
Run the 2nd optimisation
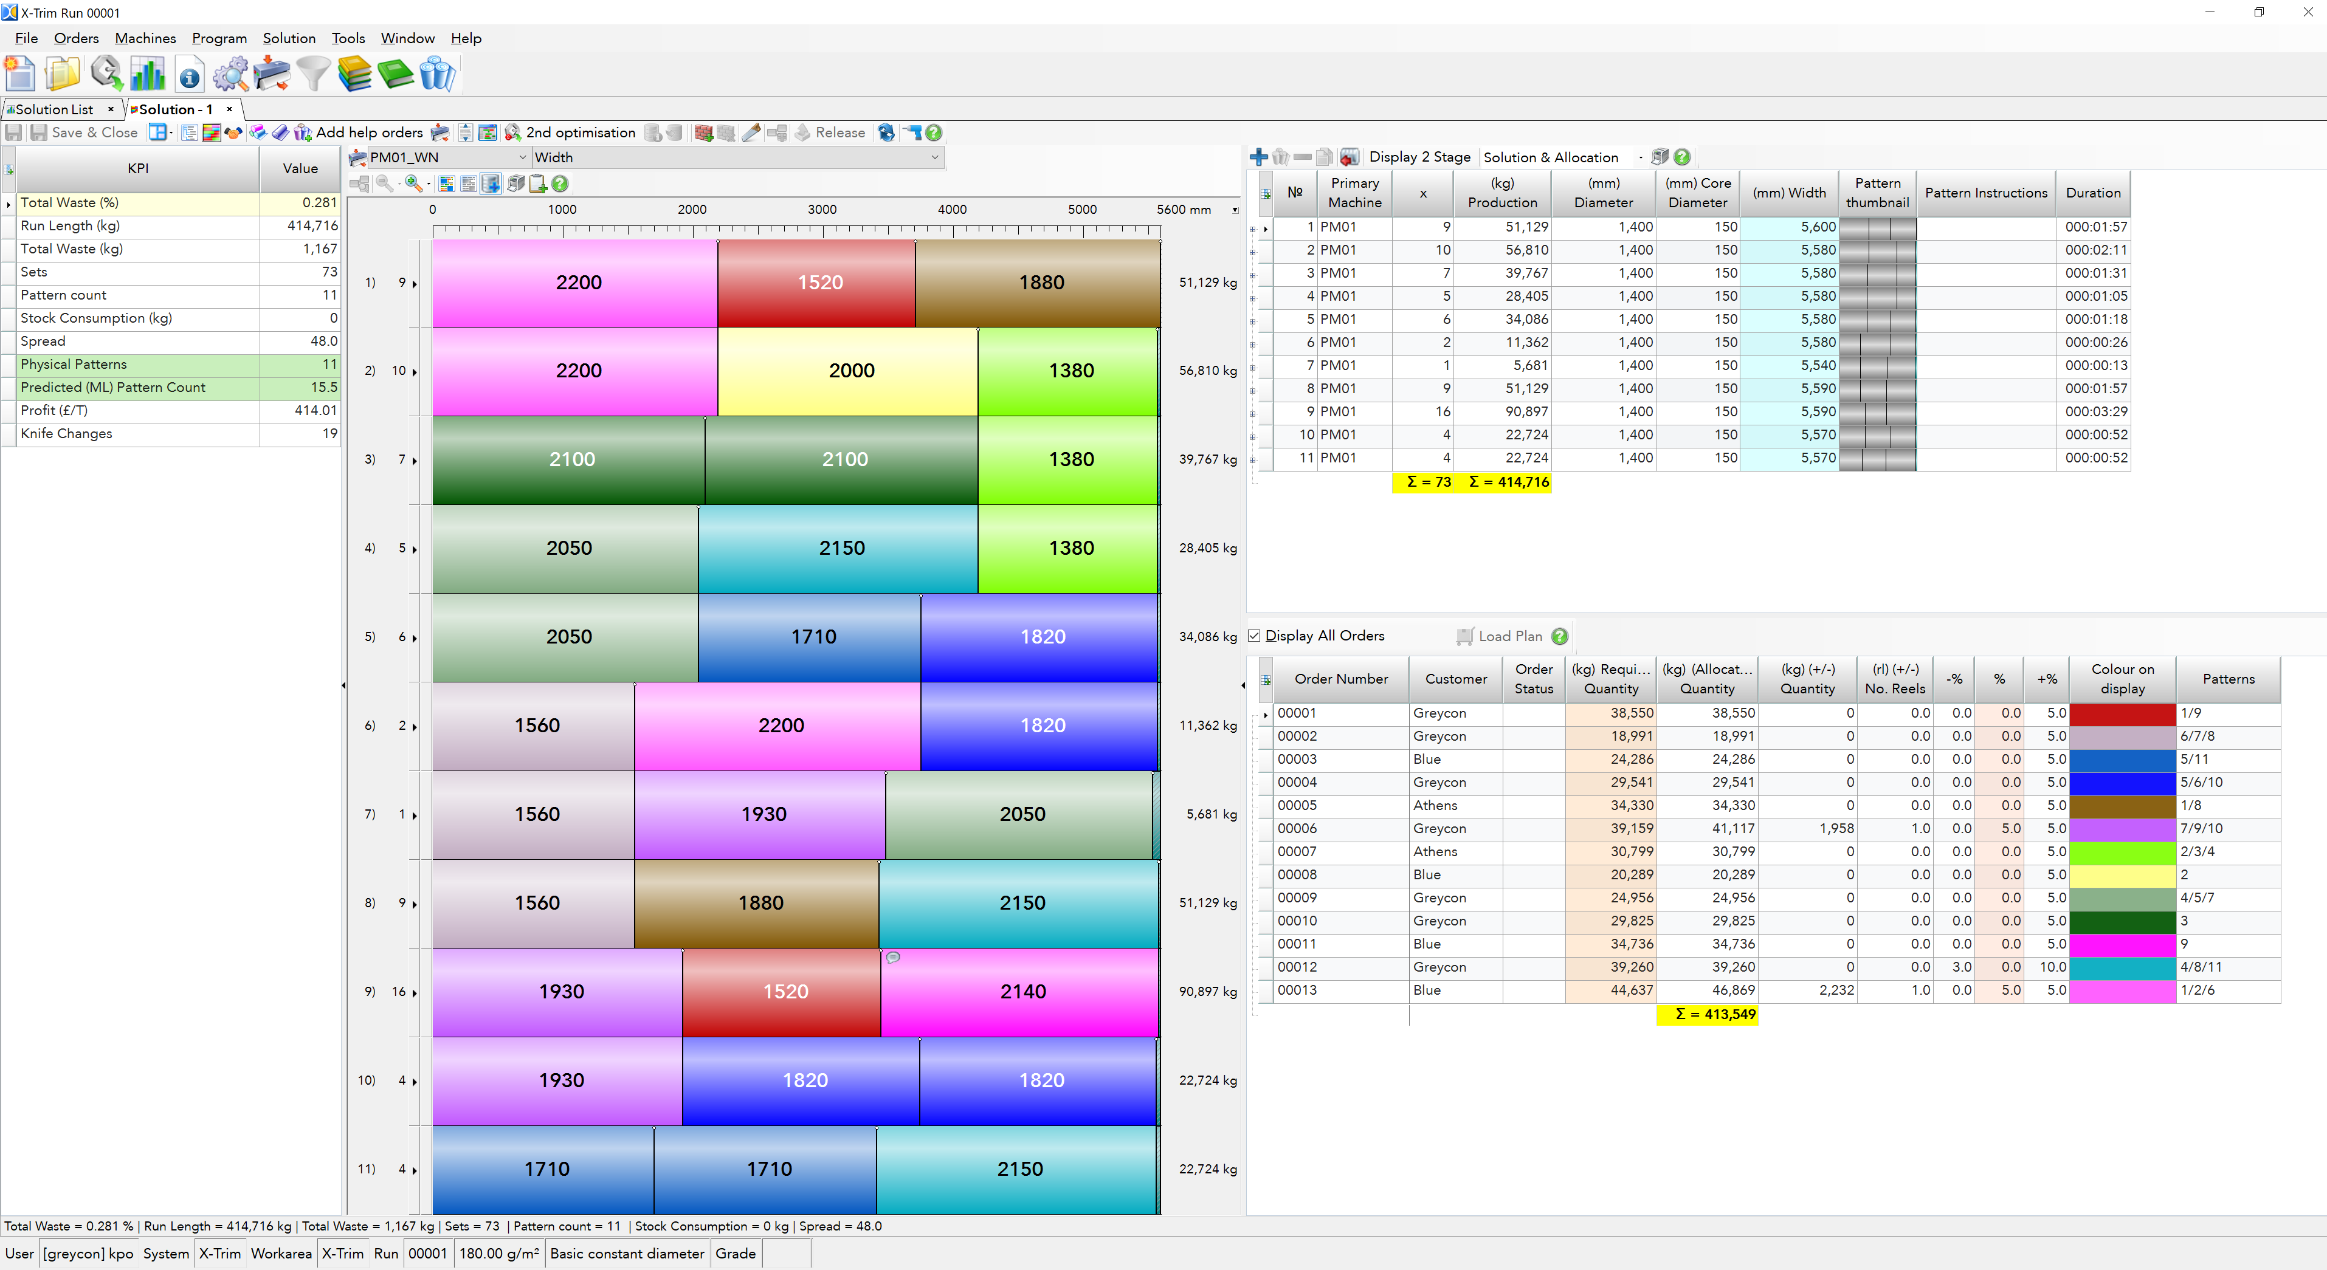pos(570,133)
